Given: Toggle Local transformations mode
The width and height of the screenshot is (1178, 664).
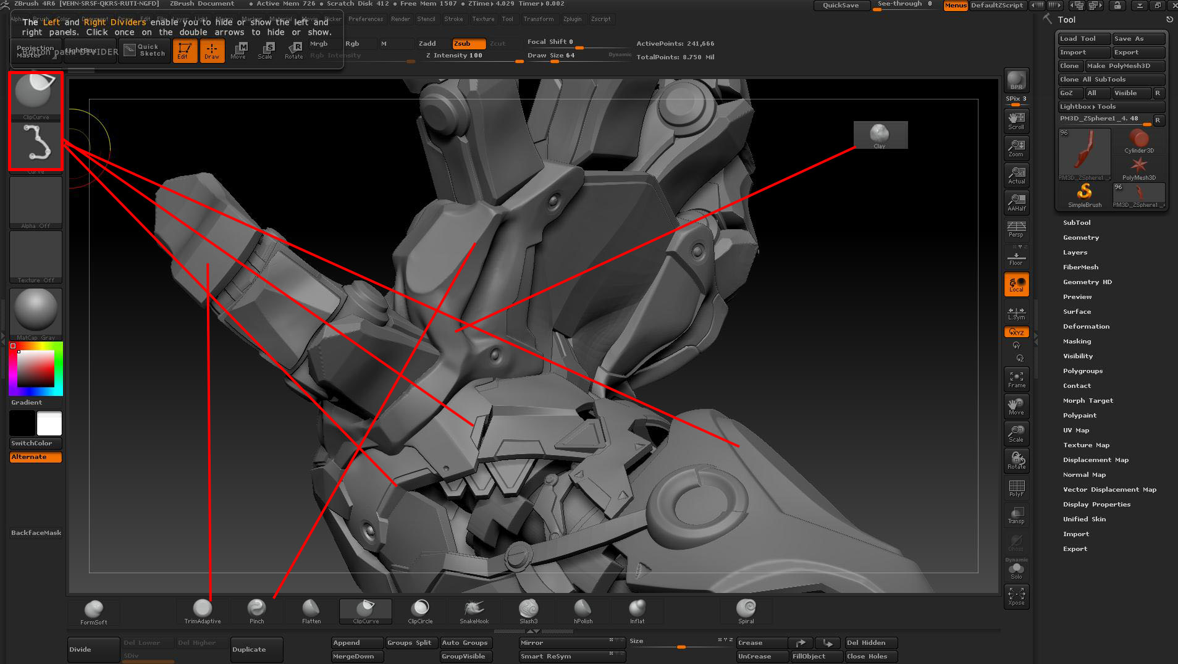Looking at the screenshot, I should pos(1016,284).
